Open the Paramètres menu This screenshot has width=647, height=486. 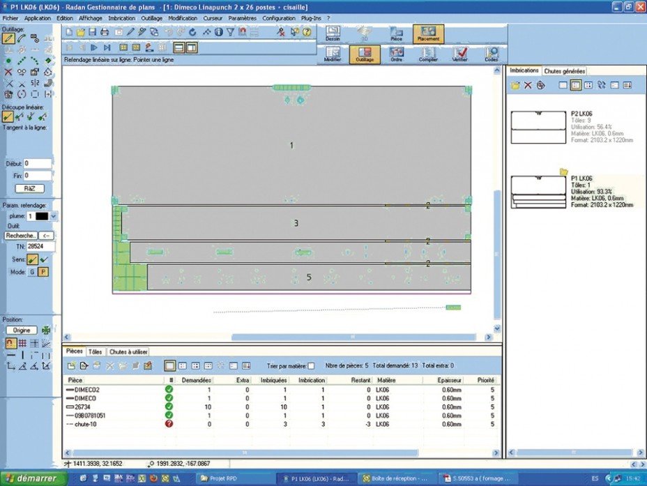pos(242,18)
